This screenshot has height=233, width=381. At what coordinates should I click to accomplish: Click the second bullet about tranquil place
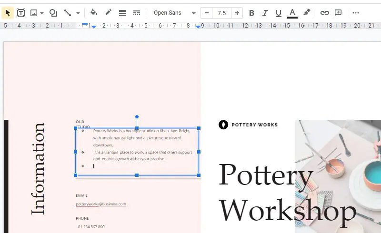coord(142,155)
